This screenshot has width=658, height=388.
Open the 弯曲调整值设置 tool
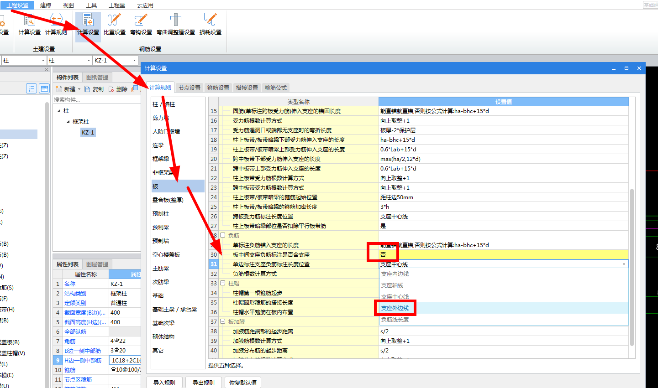click(175, 25)
